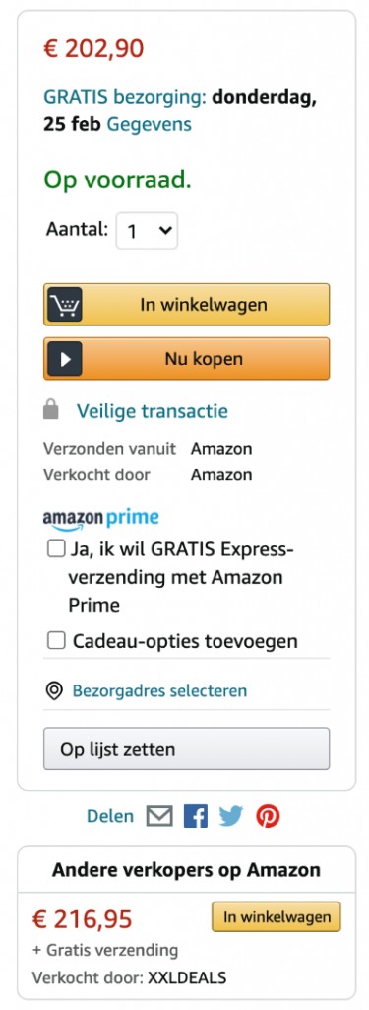
Task: Click the Amazon Prime logo
Action: point(101,519)
